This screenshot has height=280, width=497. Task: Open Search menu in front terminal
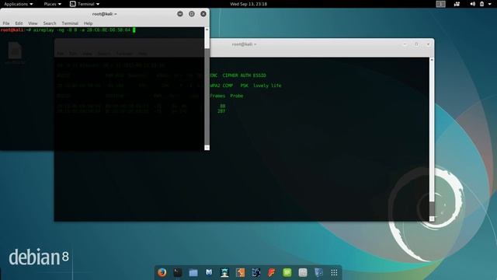tap(50, 23)
